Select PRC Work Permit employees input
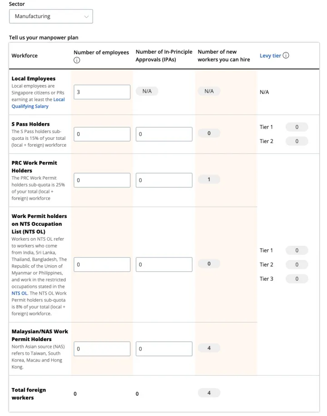 102,180
